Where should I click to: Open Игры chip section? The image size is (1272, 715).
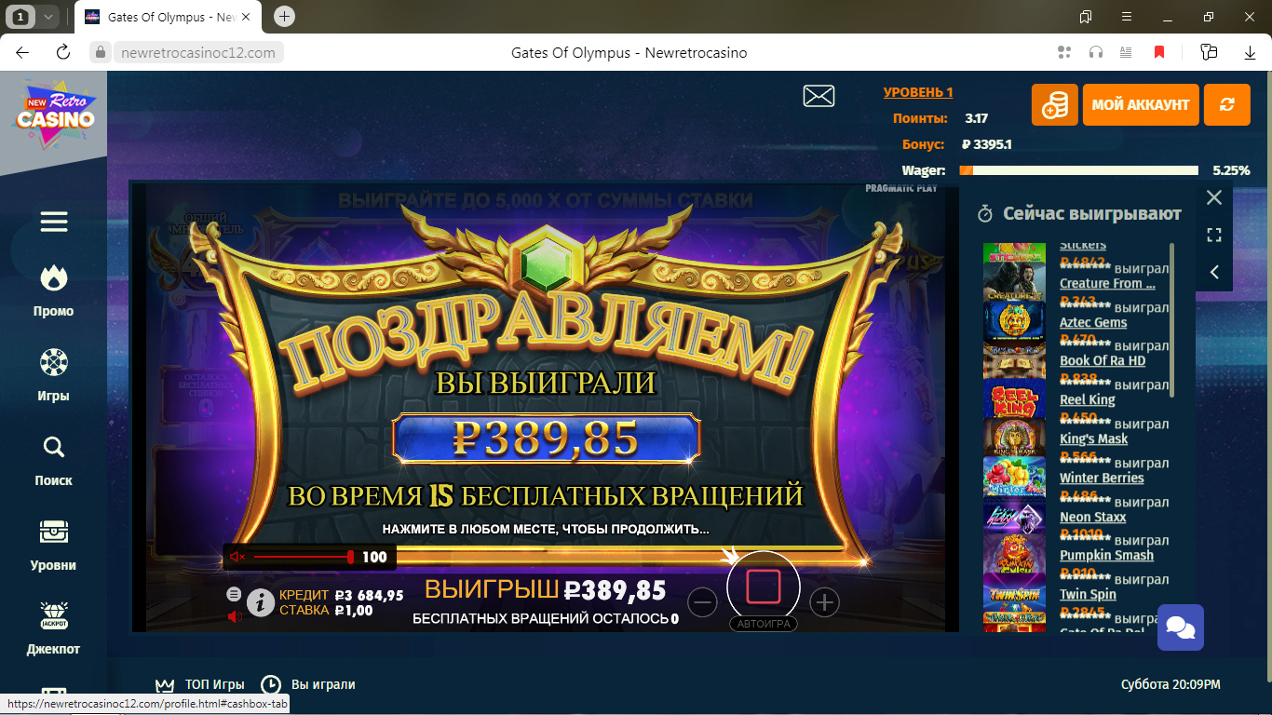click(54, 375)
